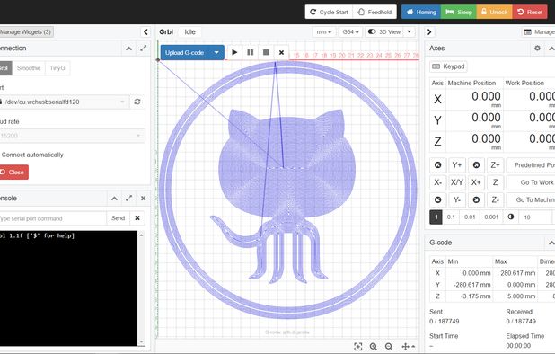
Task: Zoom out the visualizer
Action: [389, 347]
